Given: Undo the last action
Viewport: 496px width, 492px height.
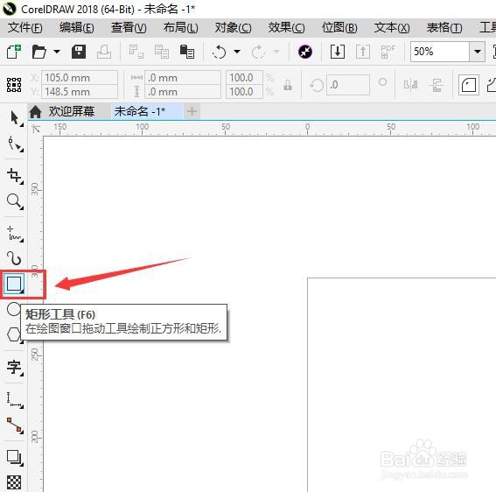Looking at the screenshot, I should coord(220,52).
